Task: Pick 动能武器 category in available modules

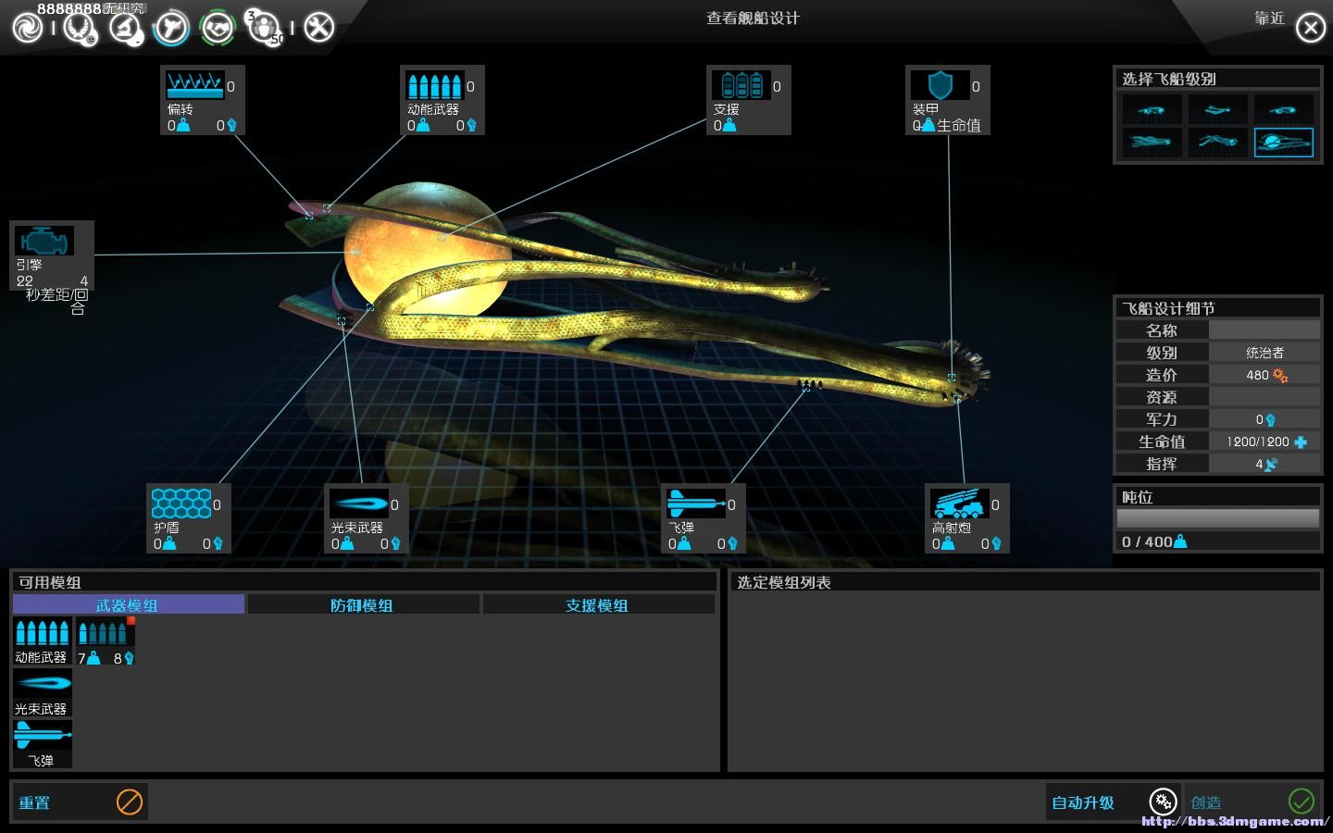Action: click(43, 640)
